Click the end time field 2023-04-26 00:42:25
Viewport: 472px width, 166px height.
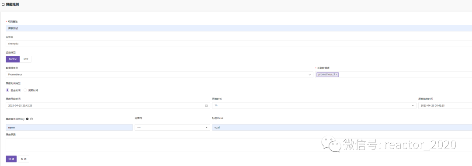pyautogui.click(x=445, y=106)
